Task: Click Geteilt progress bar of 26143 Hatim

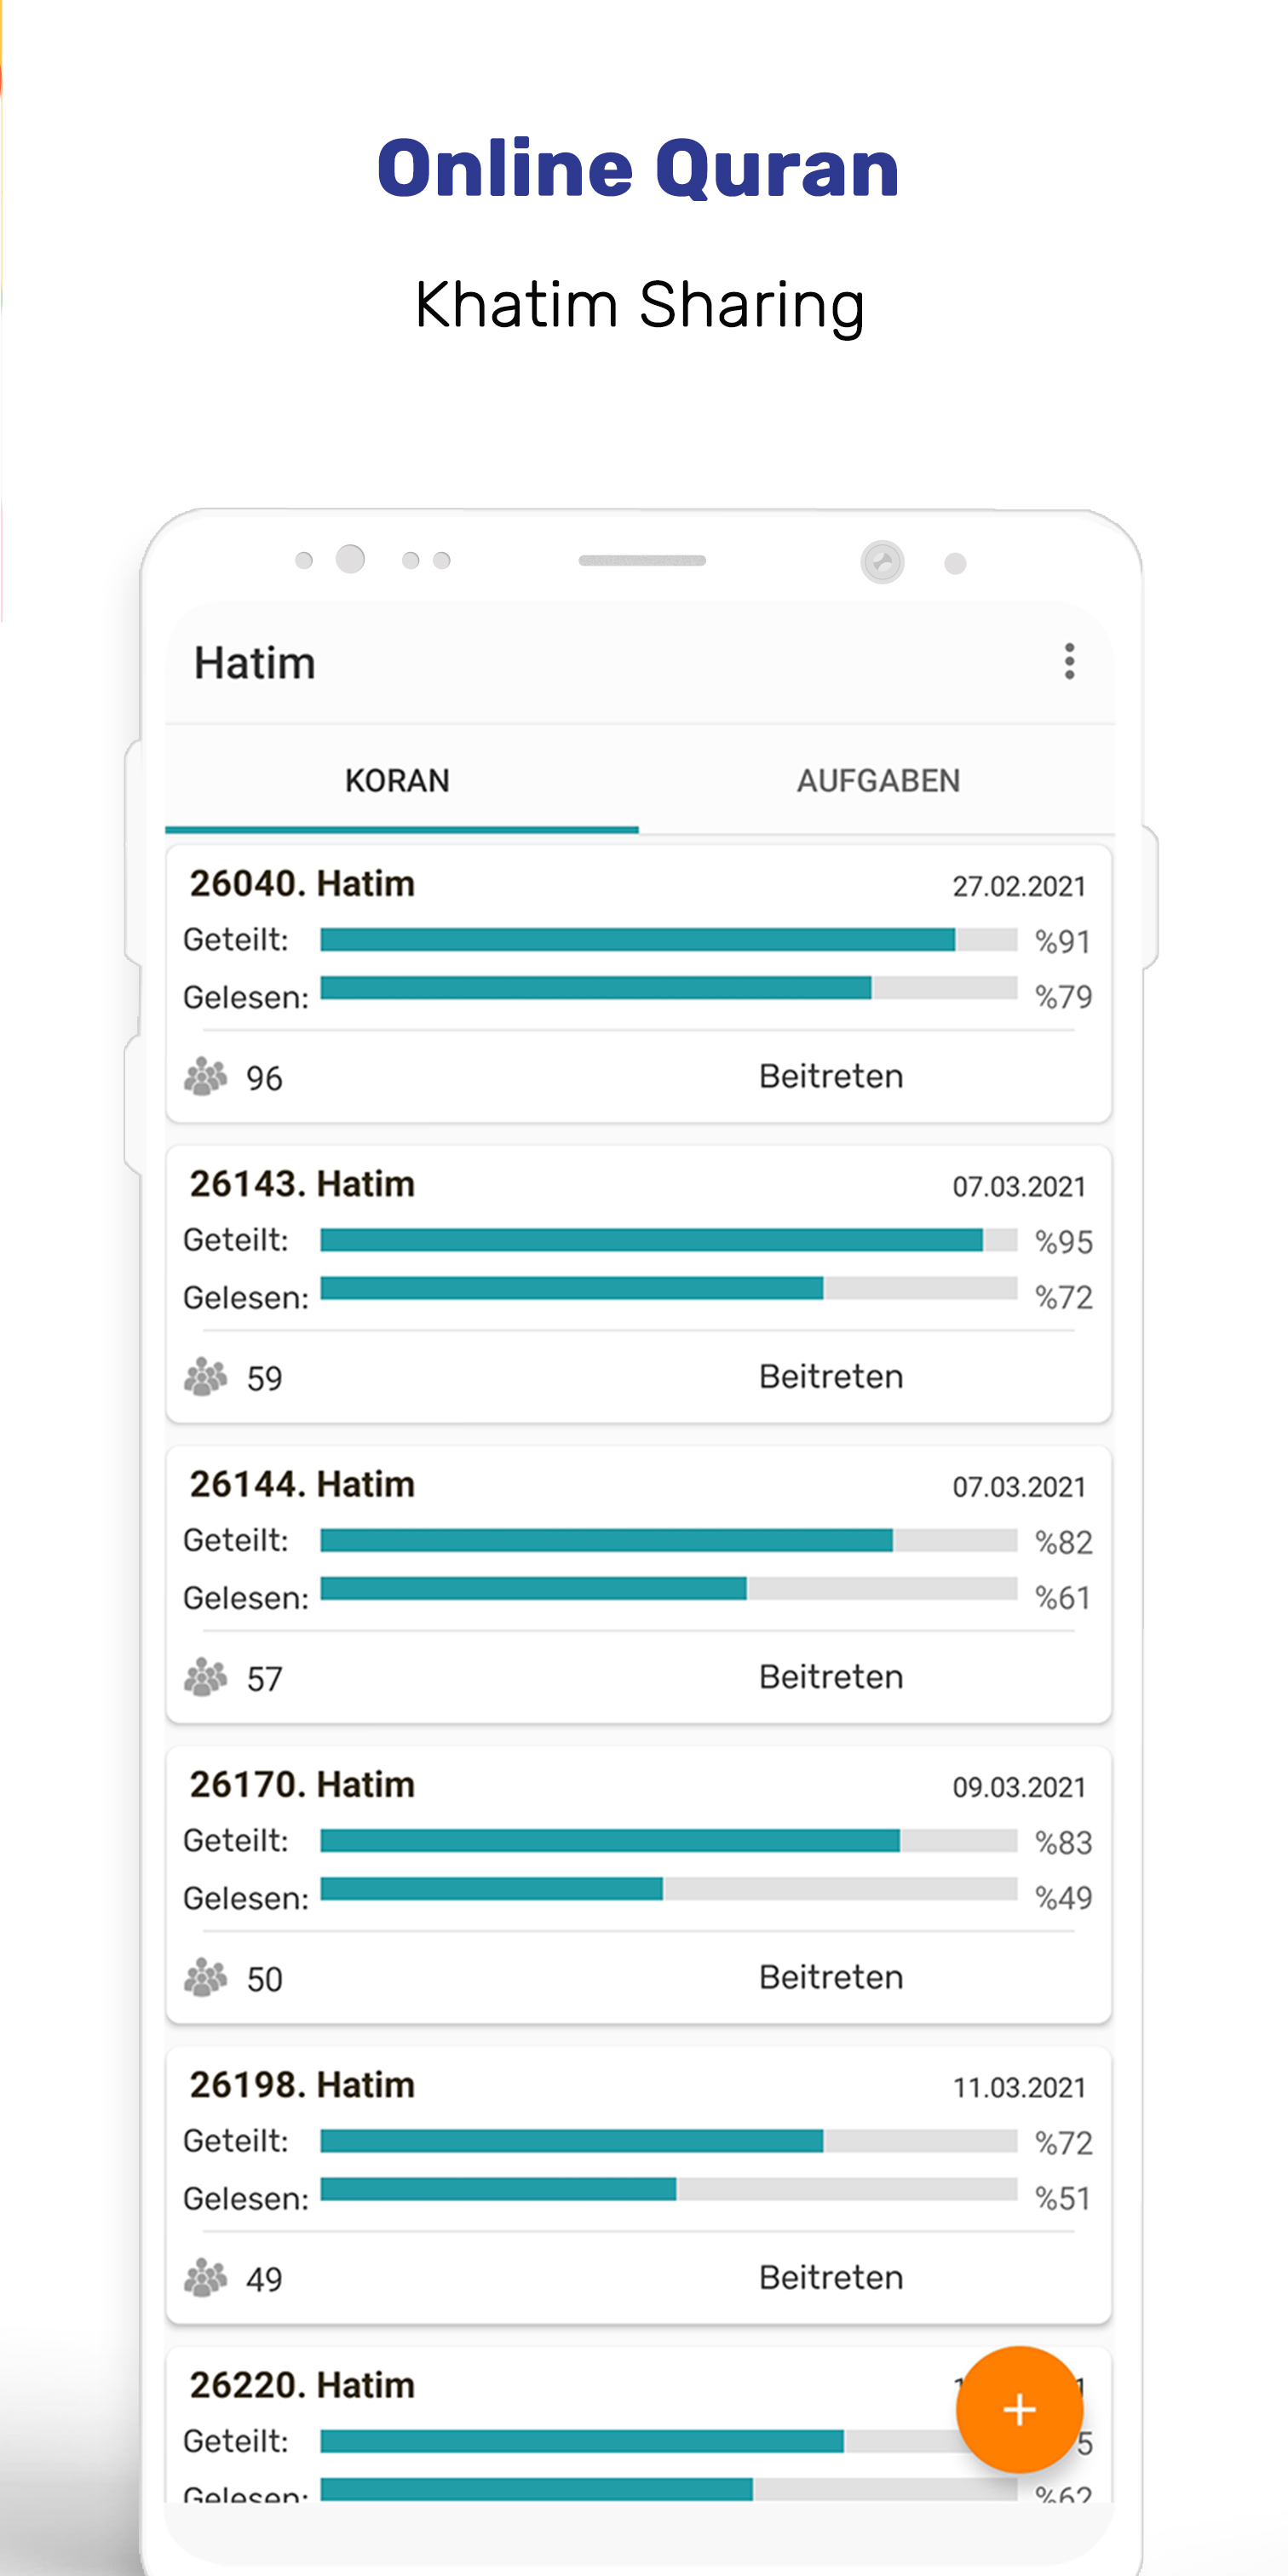Action: pyautogui.click(x=669, y=1240)
